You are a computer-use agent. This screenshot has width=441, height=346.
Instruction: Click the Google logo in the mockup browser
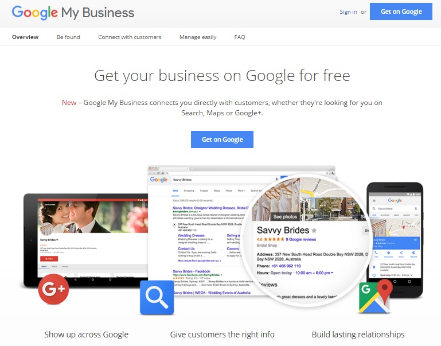click(159, 180)
